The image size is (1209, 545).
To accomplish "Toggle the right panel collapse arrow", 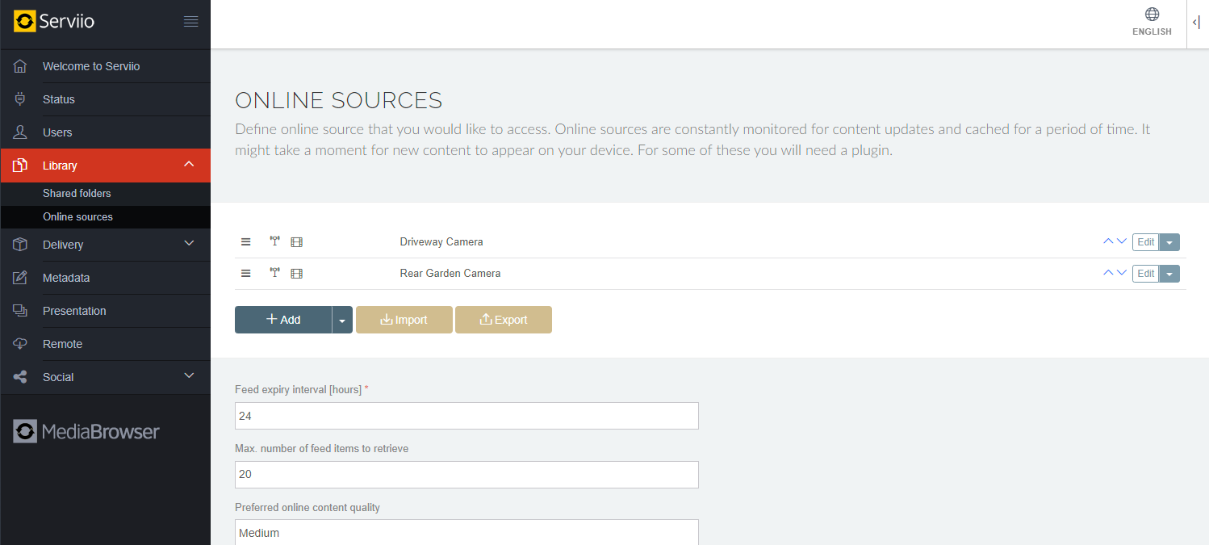I will [1196, 23].
